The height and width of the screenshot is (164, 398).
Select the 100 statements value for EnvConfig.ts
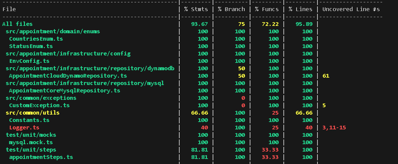pyautogui.click(x=203, y=61)
